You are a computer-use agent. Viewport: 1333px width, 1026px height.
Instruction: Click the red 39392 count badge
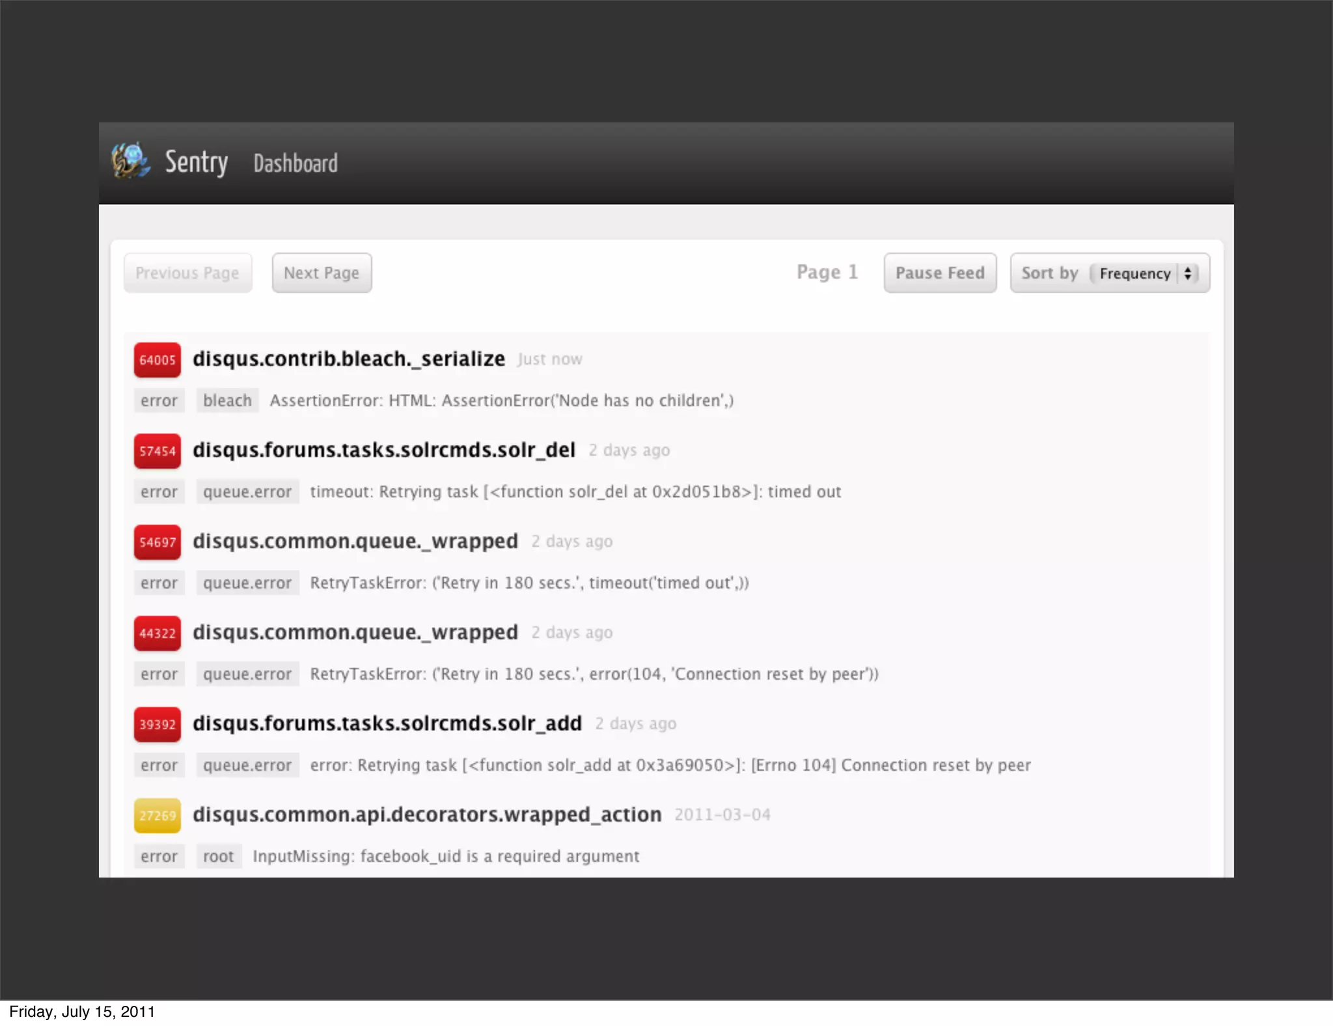158,725
